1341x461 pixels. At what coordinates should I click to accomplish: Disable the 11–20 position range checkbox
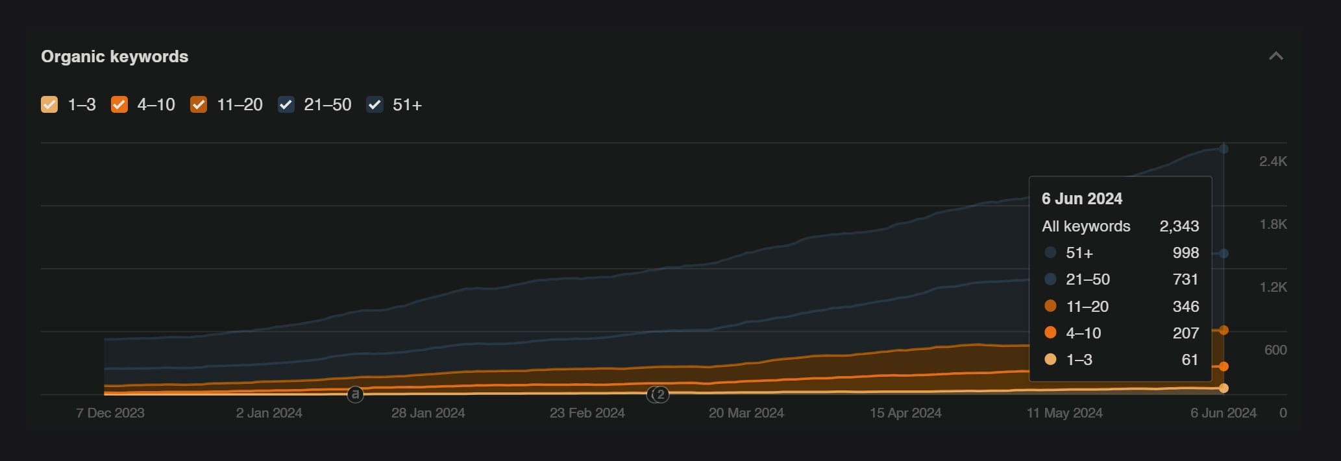pos(199,104)
